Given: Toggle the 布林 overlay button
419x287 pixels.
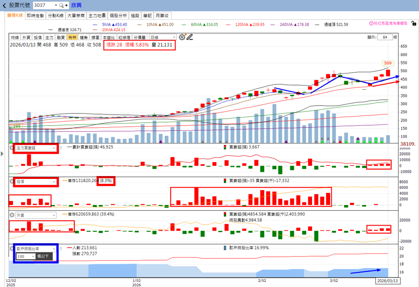Looking at the screenshot, I should 72,37.
